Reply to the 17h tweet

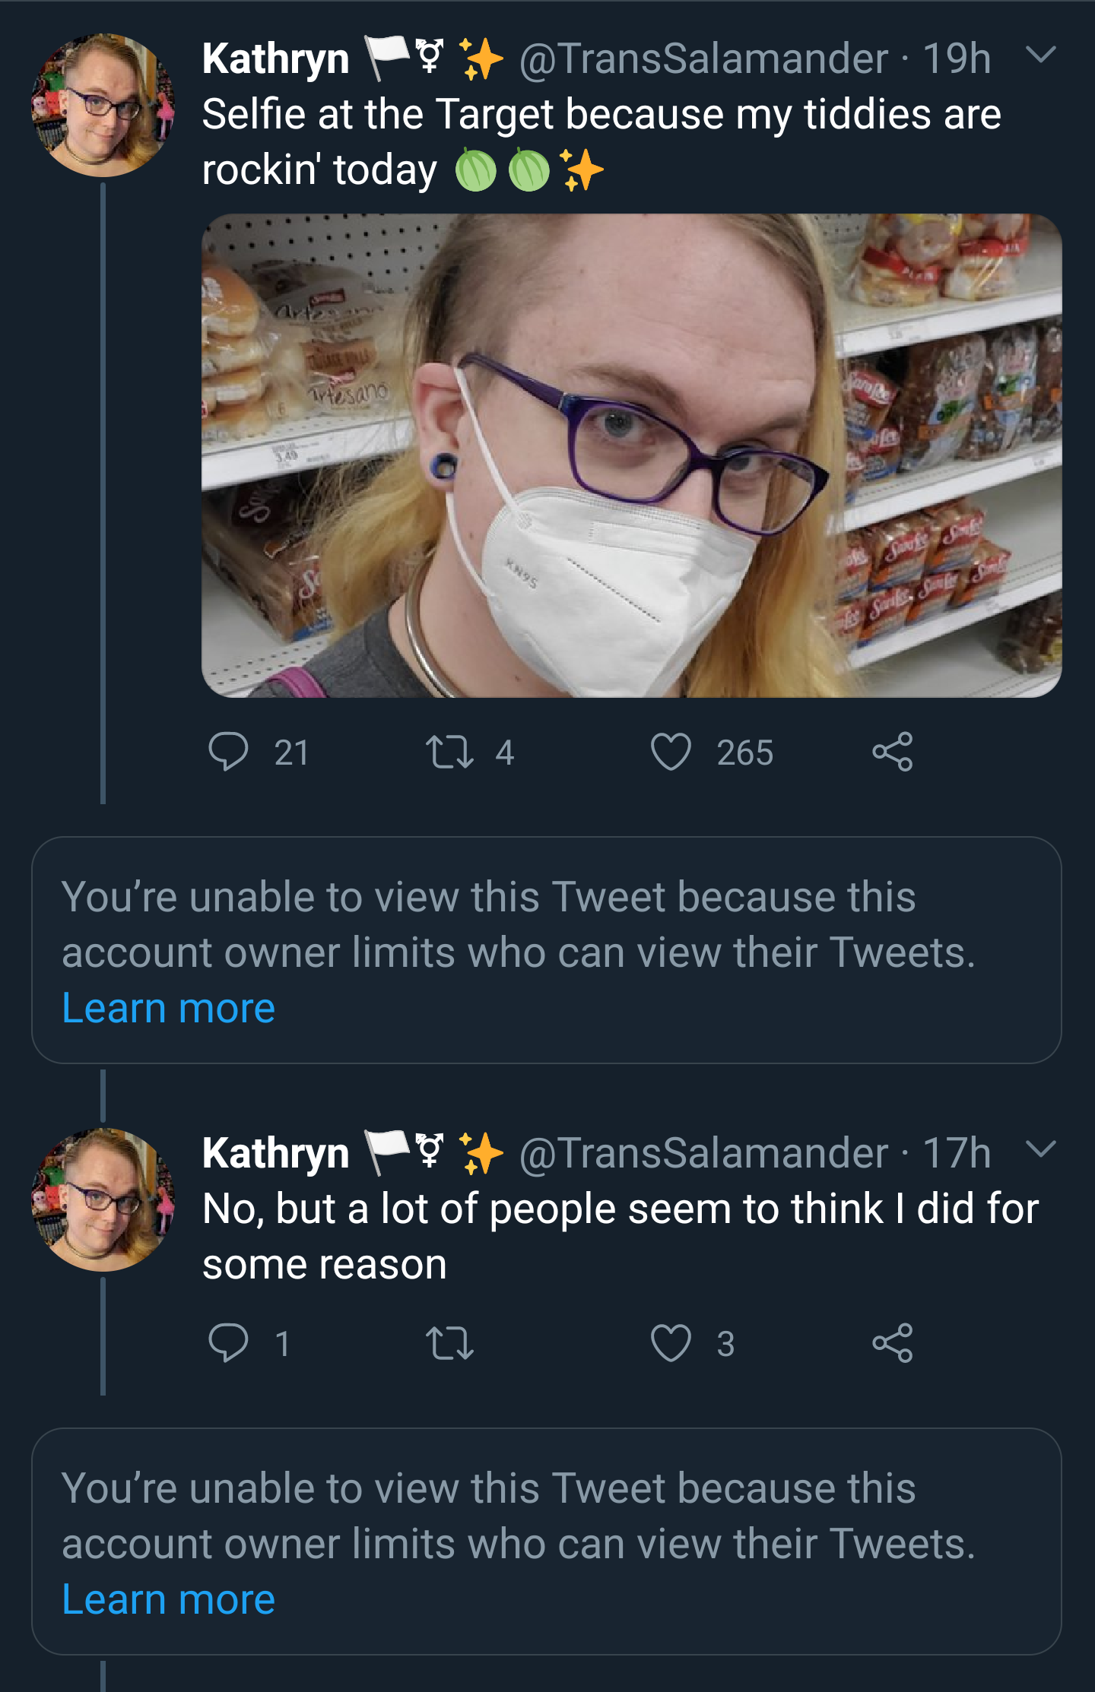[228, 1343]
